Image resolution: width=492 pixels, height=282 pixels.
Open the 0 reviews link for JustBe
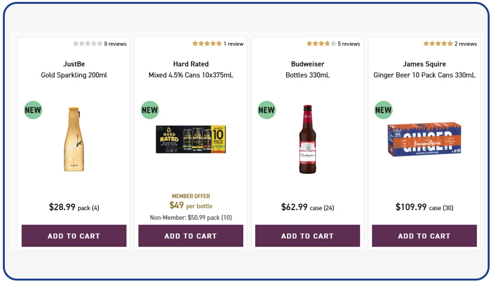tap(115, 44)
